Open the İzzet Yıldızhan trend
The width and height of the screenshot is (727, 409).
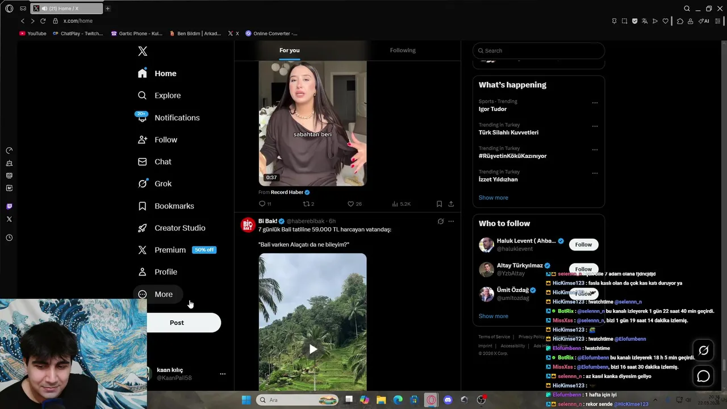click(x=498, y=180)
